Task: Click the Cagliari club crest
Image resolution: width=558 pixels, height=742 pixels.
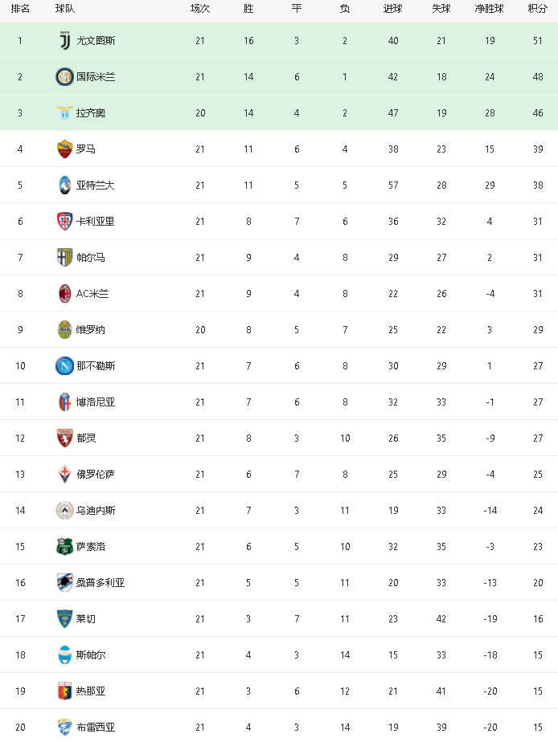Action: [64, 221]
